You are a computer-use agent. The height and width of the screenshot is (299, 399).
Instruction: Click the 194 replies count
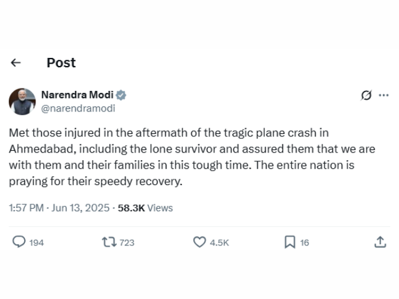pos(37,243)
